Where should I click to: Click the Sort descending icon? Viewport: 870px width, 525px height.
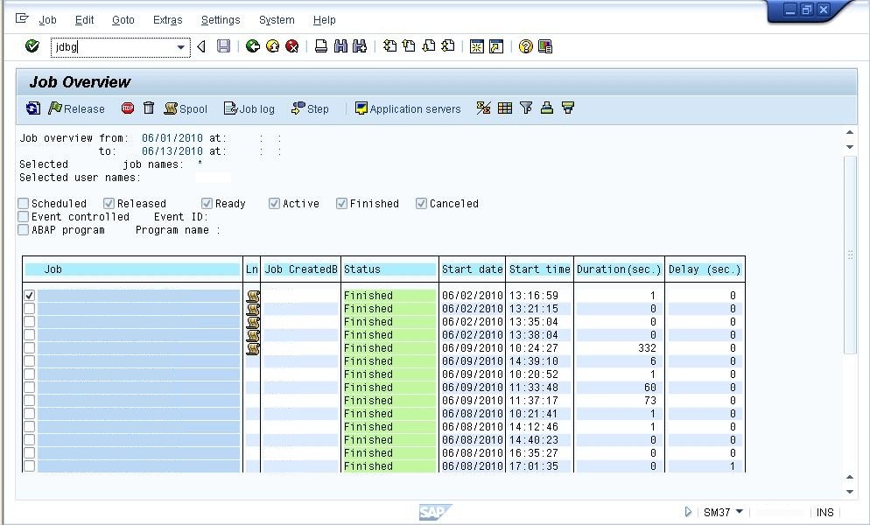click(568, 108)
